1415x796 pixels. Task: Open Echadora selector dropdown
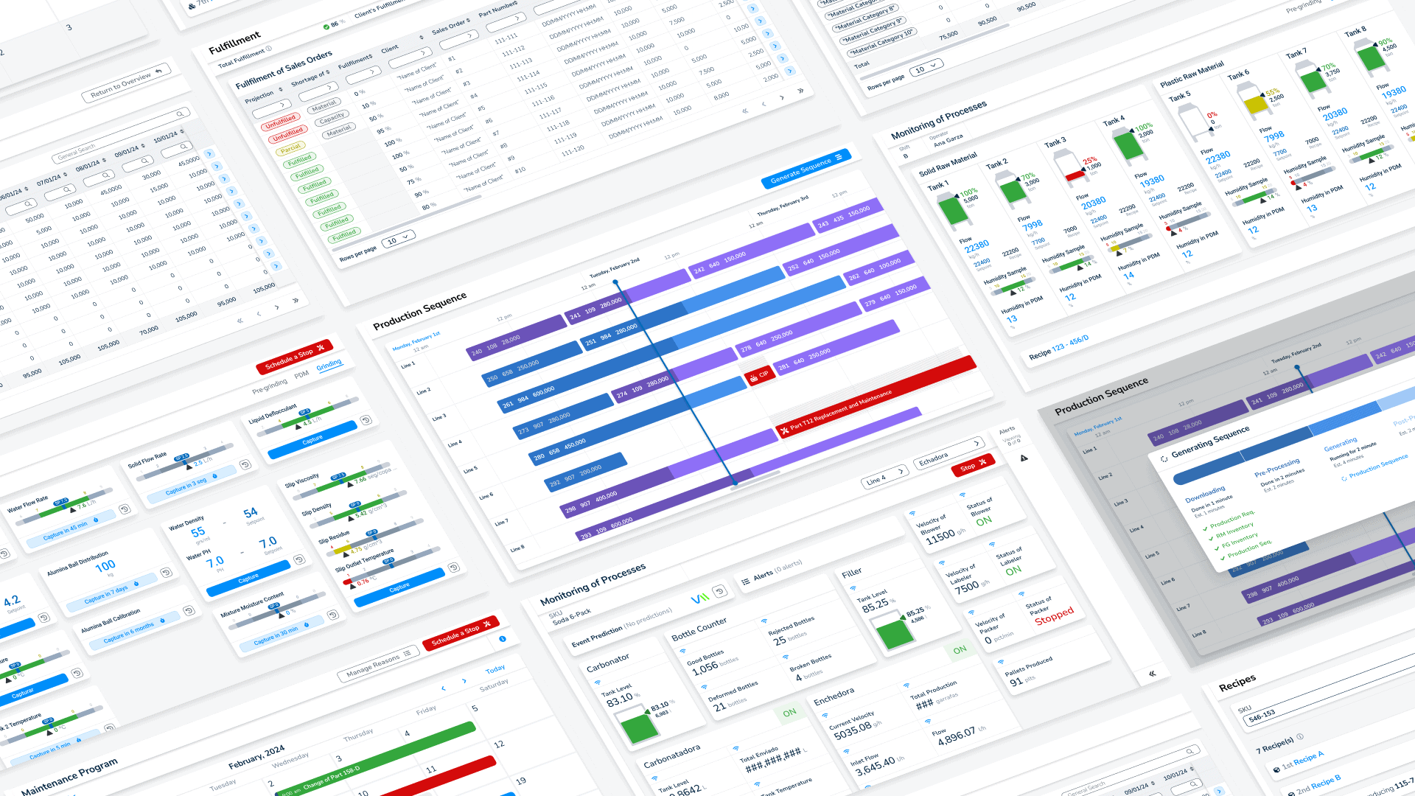click(x=949, y=453)
